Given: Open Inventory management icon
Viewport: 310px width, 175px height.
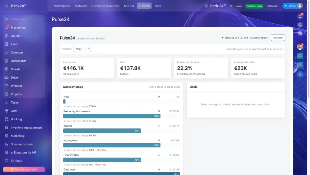Looking at the screenshot, I should (7, 127).
